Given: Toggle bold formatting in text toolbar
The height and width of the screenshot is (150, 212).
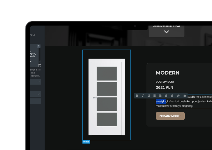Looking at the screenshot, I should pos(137,96).
